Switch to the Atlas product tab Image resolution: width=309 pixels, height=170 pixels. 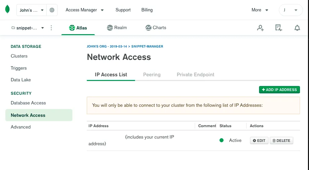tap(78, 28)
